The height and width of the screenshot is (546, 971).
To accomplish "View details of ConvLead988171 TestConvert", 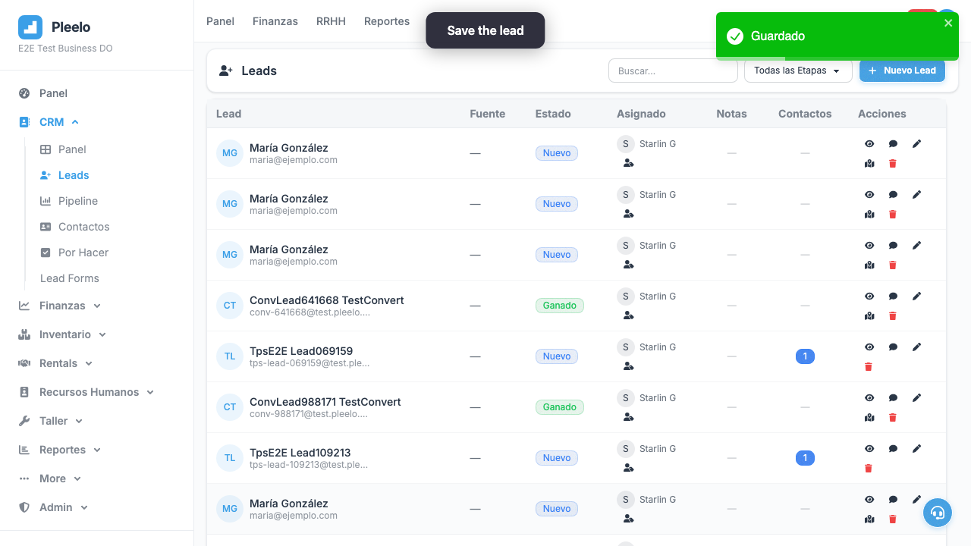I will pos(869,398).
